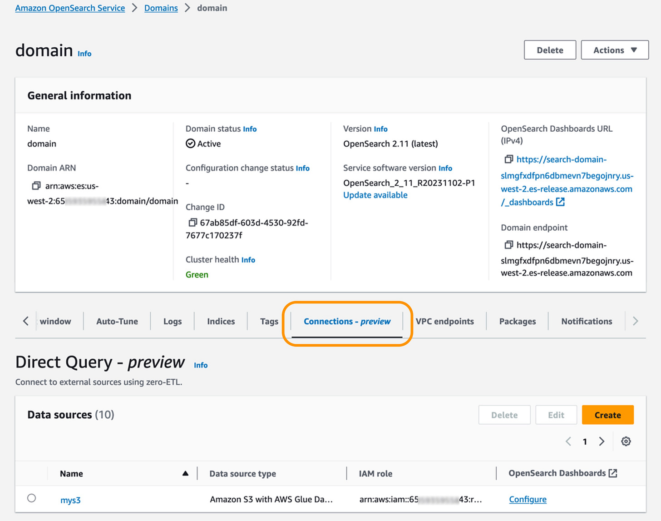Go to previous page of data sources
Image resolution: width=661 pixels, height=521 pixels.
point(568,442)
